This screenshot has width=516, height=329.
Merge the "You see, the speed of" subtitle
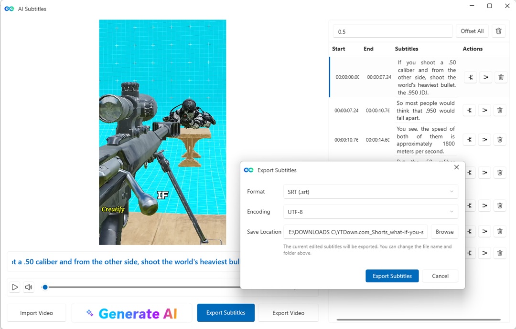[484, 140]
